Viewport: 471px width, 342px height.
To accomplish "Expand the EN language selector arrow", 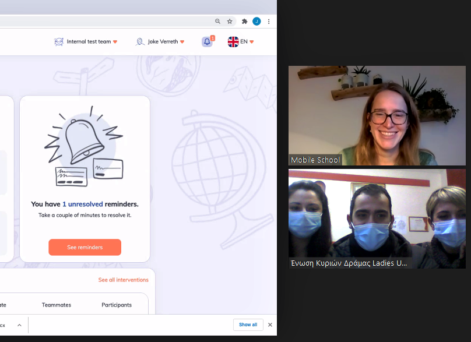I will 252,42.
